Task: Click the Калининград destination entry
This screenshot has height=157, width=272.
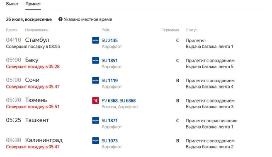Action: [44, 140]
